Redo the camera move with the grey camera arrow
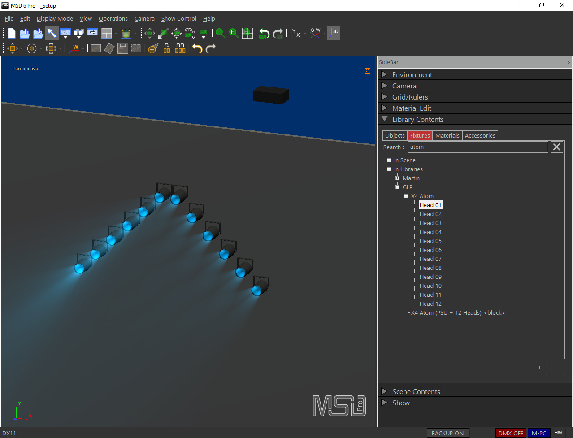 pos(278,34)
